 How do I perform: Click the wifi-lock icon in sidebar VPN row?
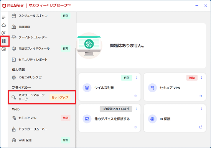point(14,118)
